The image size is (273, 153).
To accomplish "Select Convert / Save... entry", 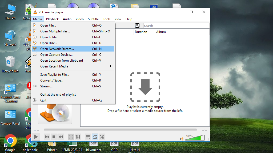I will [73, 80].
